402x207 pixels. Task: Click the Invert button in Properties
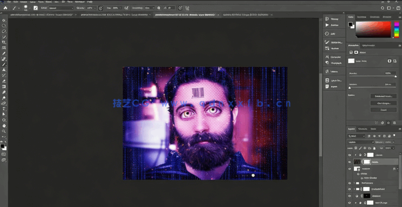[384, 110]
